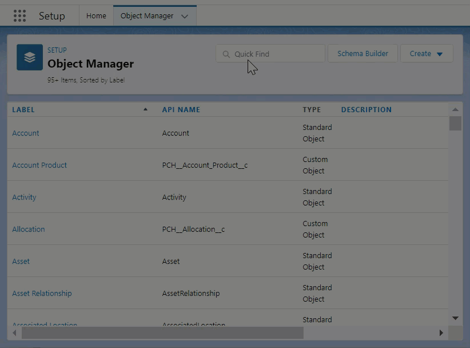This screenshot has height=348, width=470.
Task: Click the Quick Find magnifier icon
Action: [226, 54]
